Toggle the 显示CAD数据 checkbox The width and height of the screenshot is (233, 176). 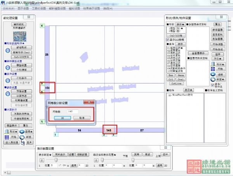coord(167,39)
